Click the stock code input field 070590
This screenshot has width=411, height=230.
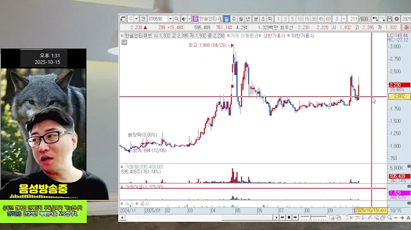coord(158,19)
